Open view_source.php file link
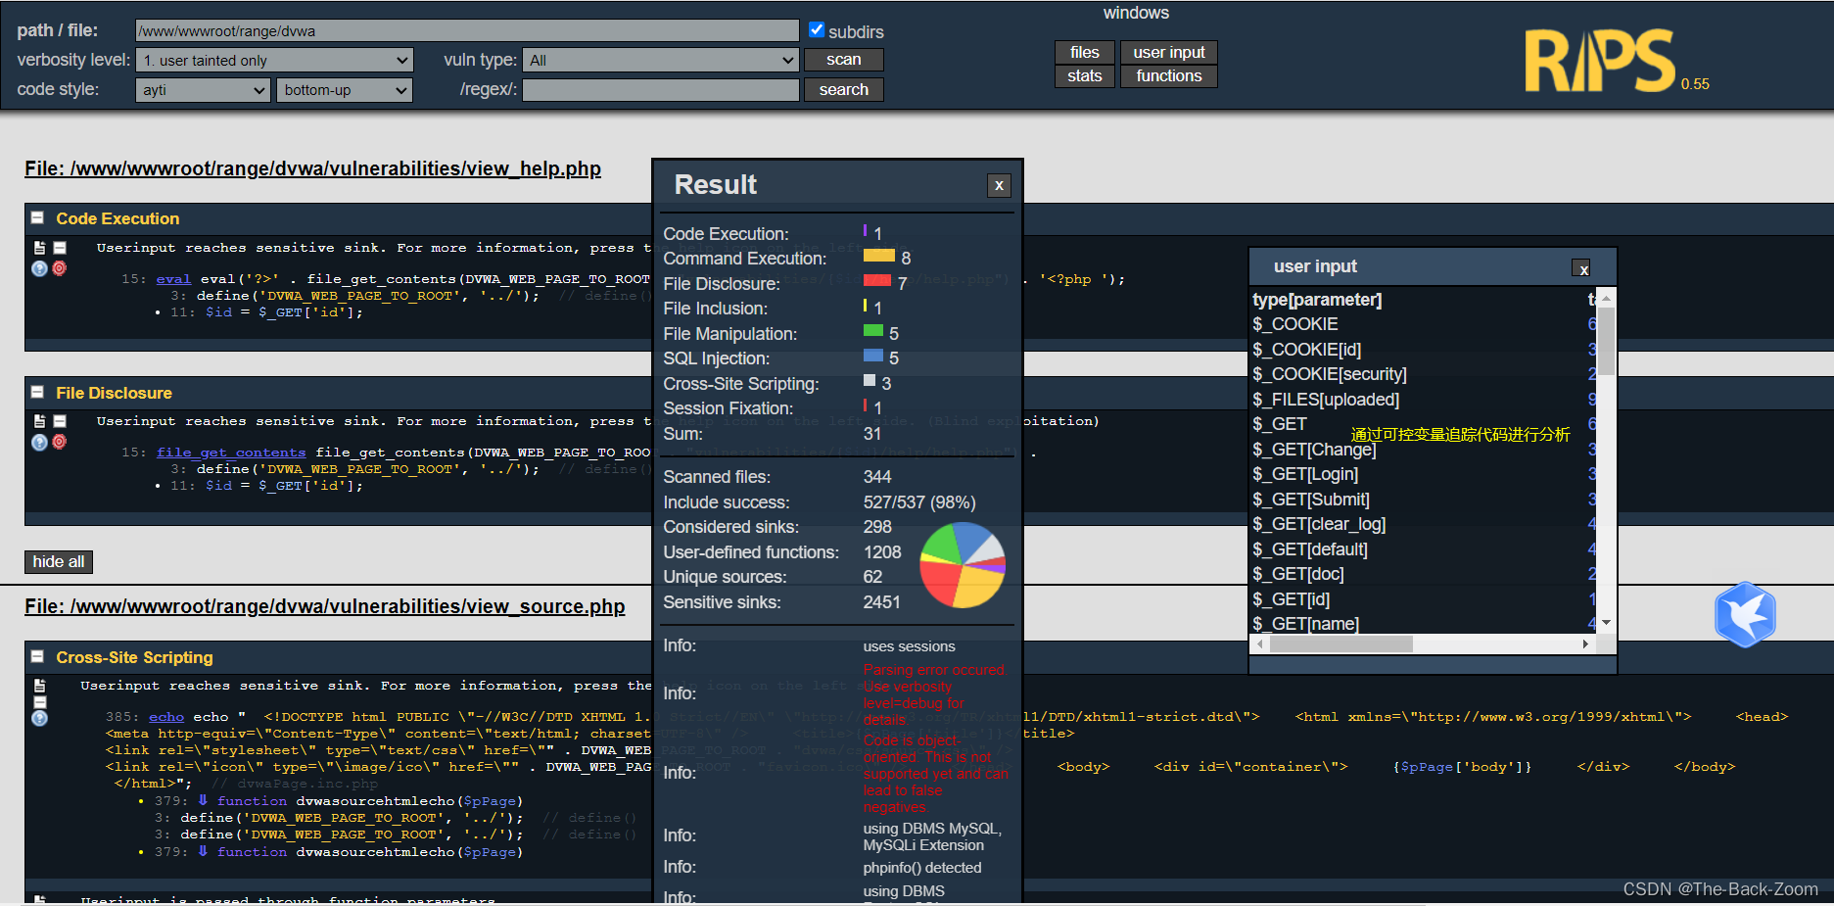Screen dimensions: 1834x906 point(324,606)
